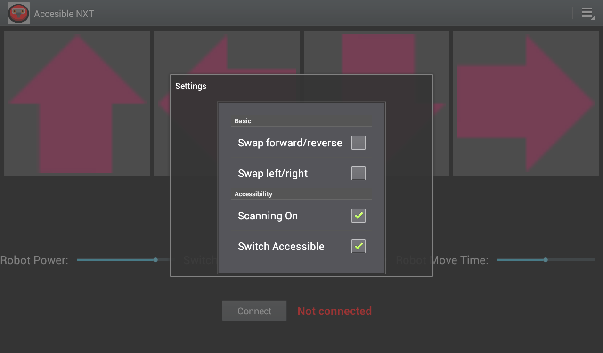Click the Robot Move Time slider handle
The image size is (603, 353).
pyautogui.click(x=545, y=260)
